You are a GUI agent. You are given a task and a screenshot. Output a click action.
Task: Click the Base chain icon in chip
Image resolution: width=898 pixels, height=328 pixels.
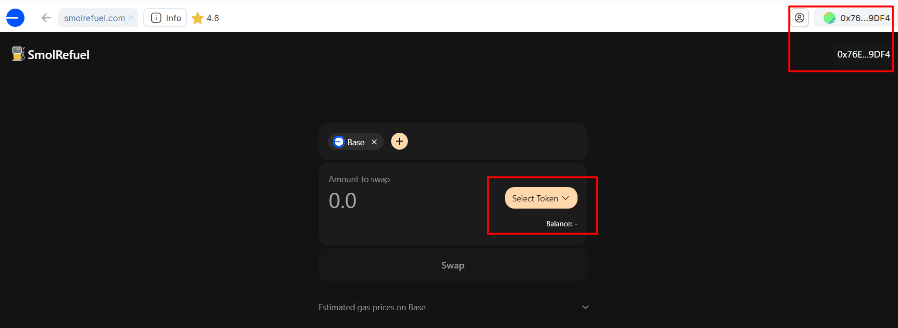339,142
